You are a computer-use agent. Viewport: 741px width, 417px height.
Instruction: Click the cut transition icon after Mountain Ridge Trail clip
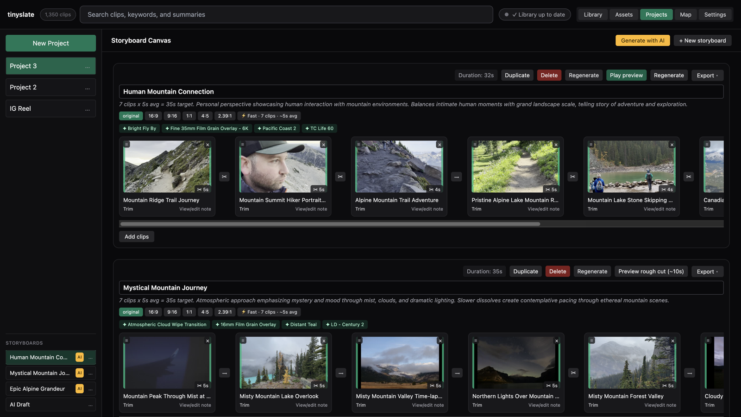224,177
